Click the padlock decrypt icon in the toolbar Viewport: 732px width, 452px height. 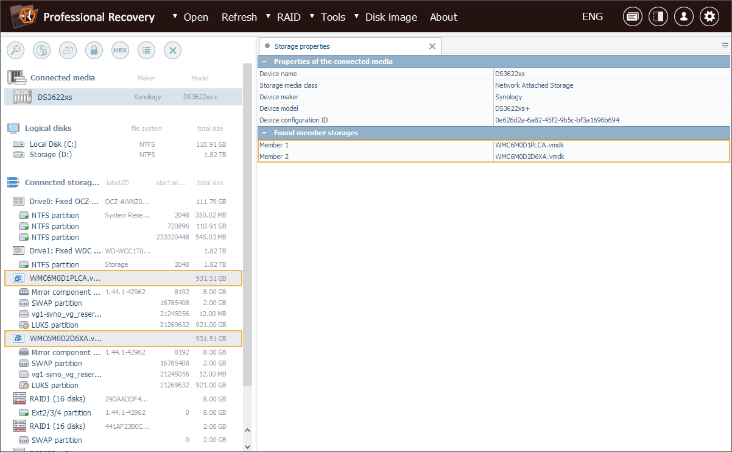(x=94, y=50)
